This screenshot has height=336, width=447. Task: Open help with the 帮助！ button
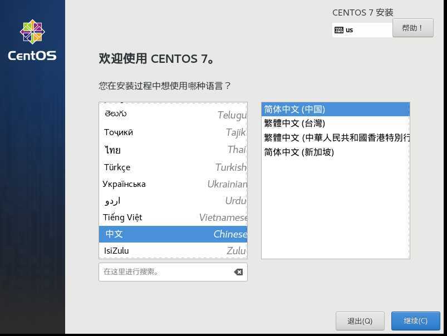pyautogui.click(x=413, y=28)
